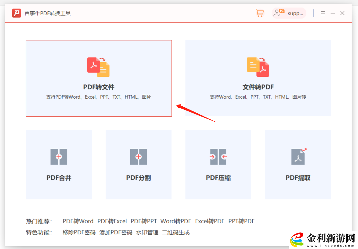Select the PDF转文件 title
358x249 pixels.
pyautogui.click(x=99, y=87)
